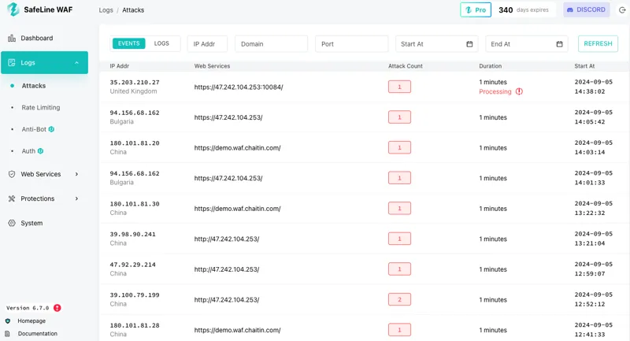The image size is (630, 341).
Task: Click the Attacks breadcrumb text
Action: point(133,10)
